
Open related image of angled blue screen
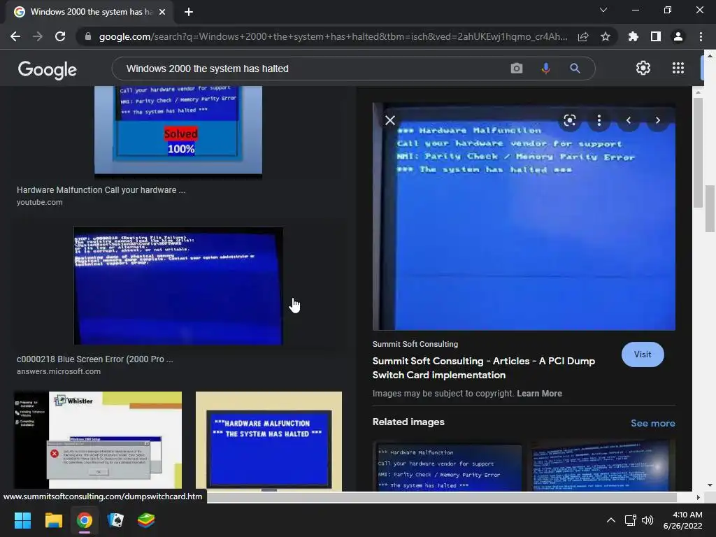click(603, 466)
